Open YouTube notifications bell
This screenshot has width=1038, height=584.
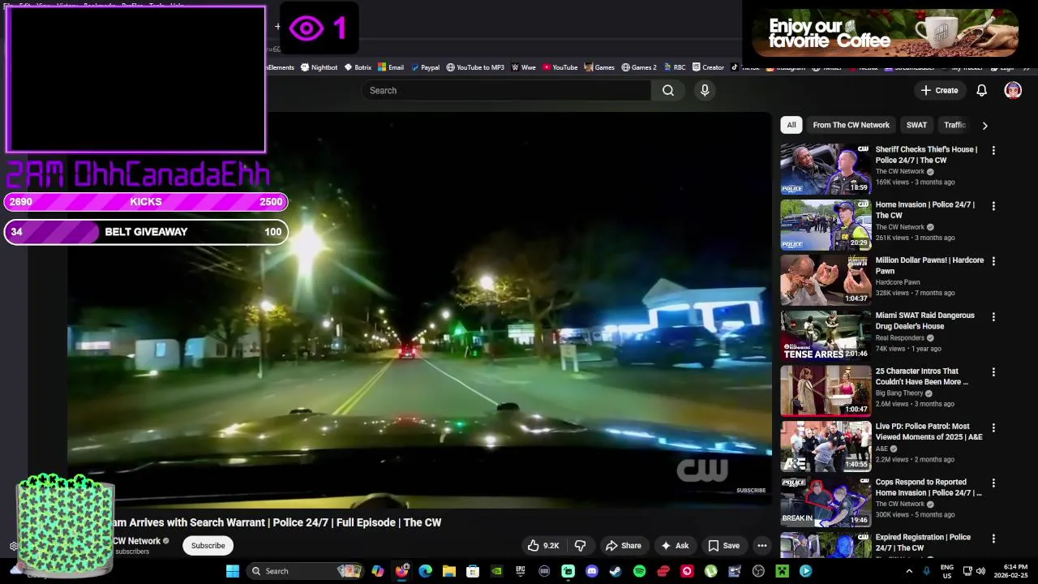click(x=981, y=90)
